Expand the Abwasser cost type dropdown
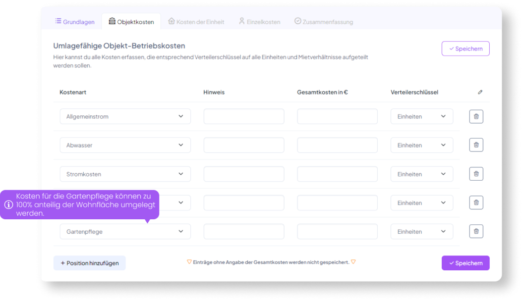The image size is (522, 300). point(125,145)
